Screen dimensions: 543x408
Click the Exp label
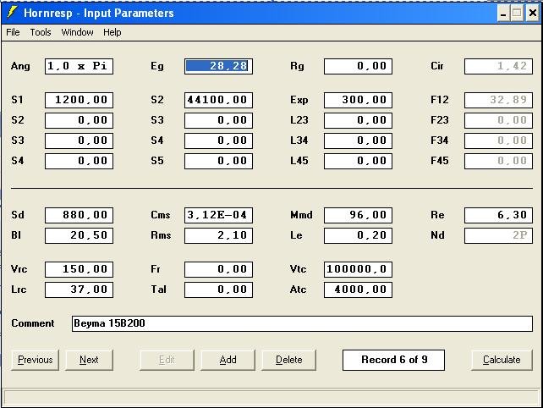tap(299, 101)
